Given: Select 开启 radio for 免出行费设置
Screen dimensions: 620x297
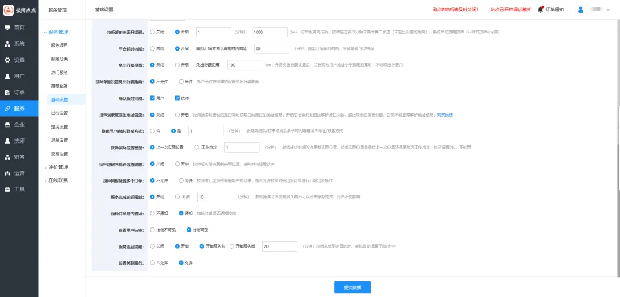Looking at the screenshot, I should [177, 65].
